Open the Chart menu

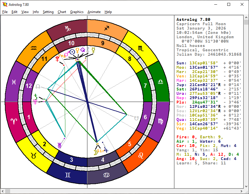[62, 12]
